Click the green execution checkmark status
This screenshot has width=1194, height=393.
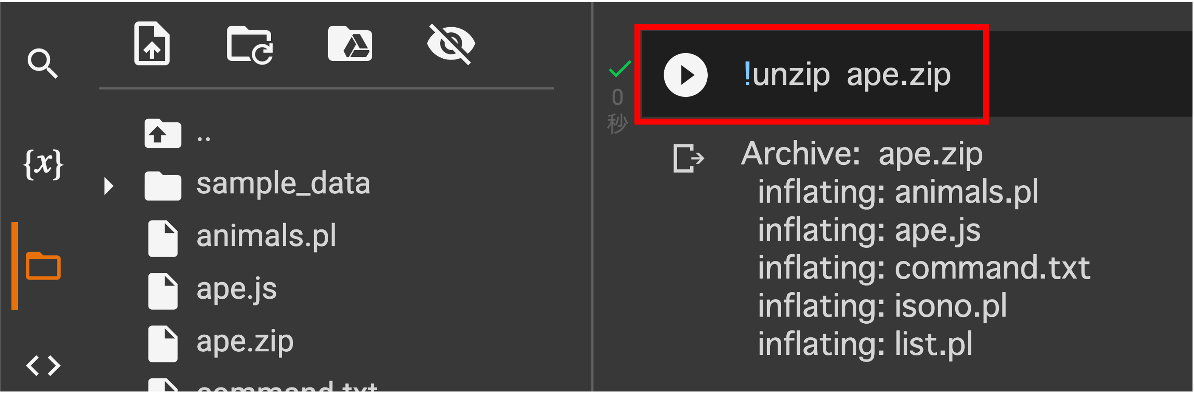619,69
